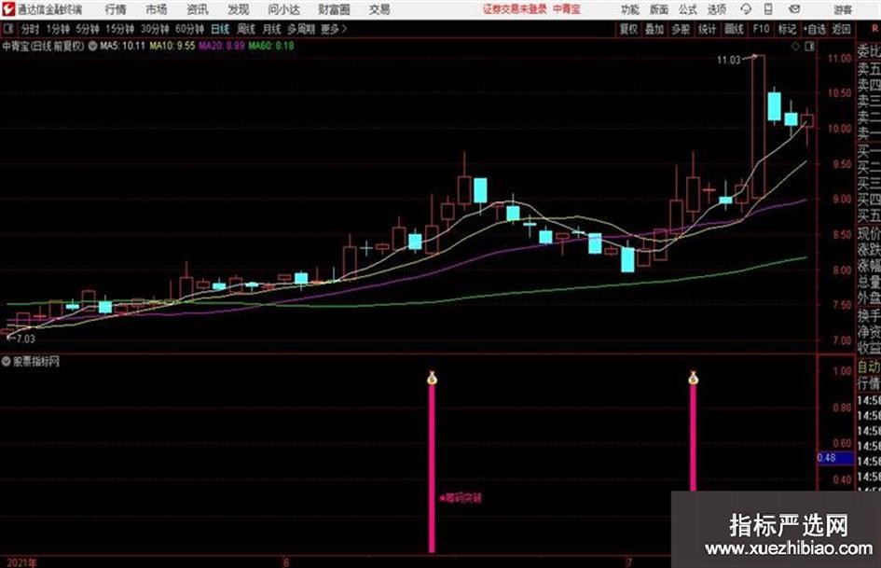
Task: Click the MA10: 9.55 indicator value
Action: pos(172,46)
